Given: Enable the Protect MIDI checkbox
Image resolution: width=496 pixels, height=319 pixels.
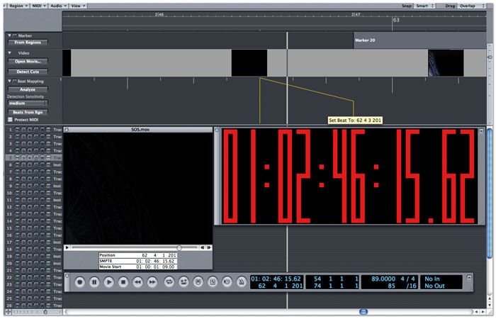Looking at the screenshot, I should (x=10, y=120).
